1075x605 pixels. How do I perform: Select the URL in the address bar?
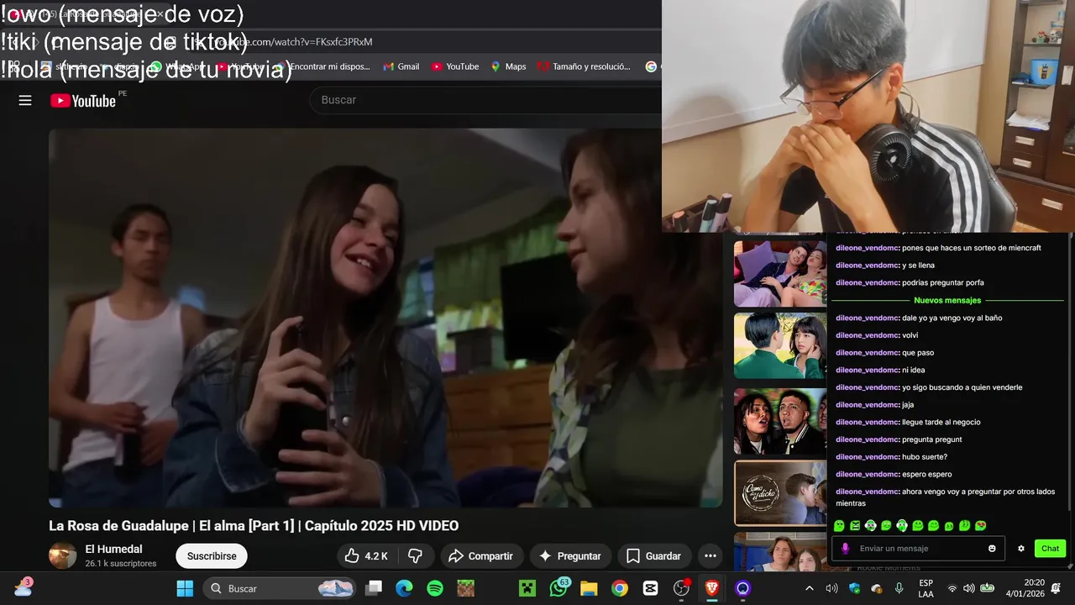(x=294, y=42)
